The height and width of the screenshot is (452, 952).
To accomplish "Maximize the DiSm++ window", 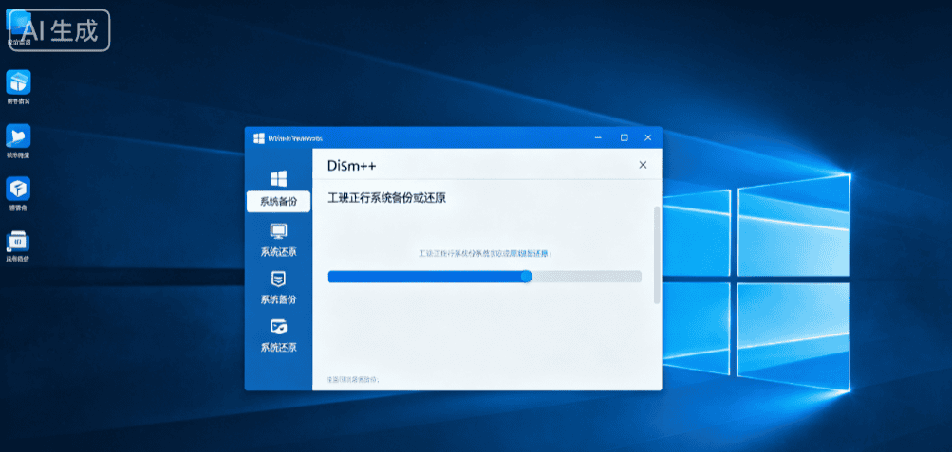I will coord(625,138).
